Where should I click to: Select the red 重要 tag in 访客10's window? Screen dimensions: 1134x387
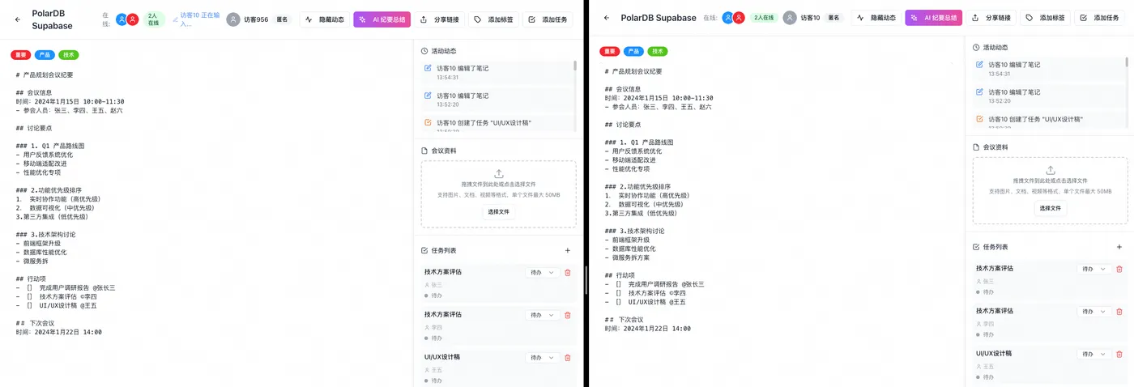tap(609, 51)
